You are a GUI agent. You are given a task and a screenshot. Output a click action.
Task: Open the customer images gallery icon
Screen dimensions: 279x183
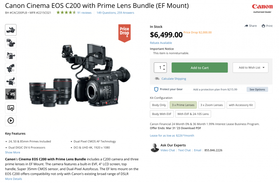click(x=11, y=108)
